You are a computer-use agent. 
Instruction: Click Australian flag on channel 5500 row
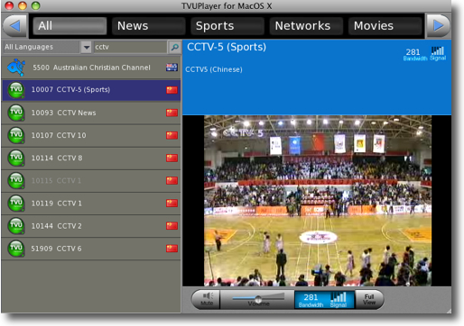172,68
